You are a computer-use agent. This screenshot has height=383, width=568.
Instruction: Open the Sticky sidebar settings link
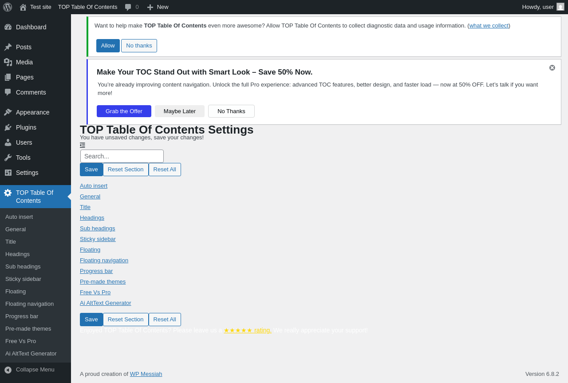tap(98, 239)
